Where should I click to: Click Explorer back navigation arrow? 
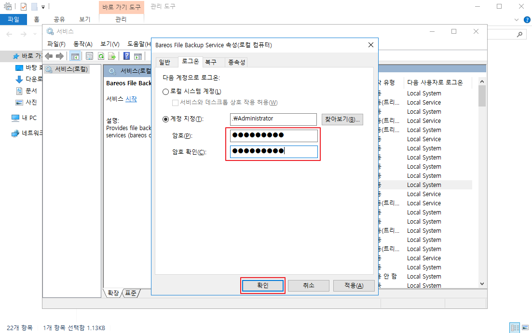10,34
